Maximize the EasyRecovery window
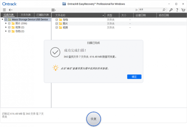This screenshot has width=187, height=127. click(x=176, y=4)
